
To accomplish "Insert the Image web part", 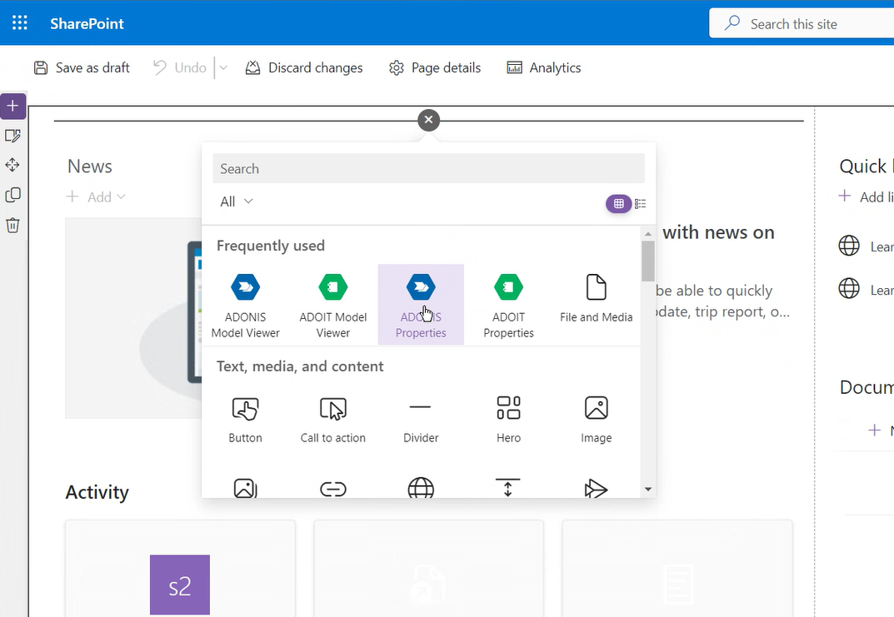I will pyautogui.click(x=596, y=419).
